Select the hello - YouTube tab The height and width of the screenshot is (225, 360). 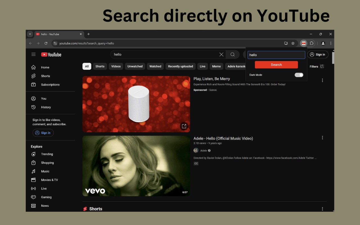click(x=59, y=34)
